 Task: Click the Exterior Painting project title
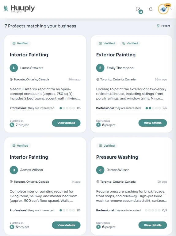coord(116,55)
